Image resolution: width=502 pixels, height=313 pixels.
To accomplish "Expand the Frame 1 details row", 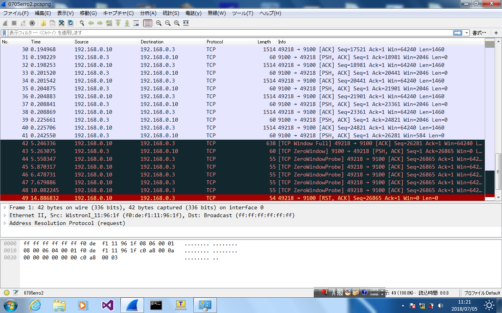I will [5, 208].
